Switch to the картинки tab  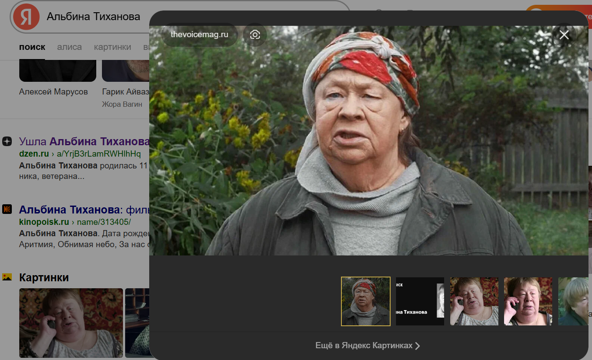click(112, 47)
